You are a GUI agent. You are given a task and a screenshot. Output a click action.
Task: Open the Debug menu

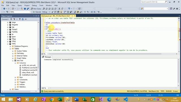tap(34, 5)
